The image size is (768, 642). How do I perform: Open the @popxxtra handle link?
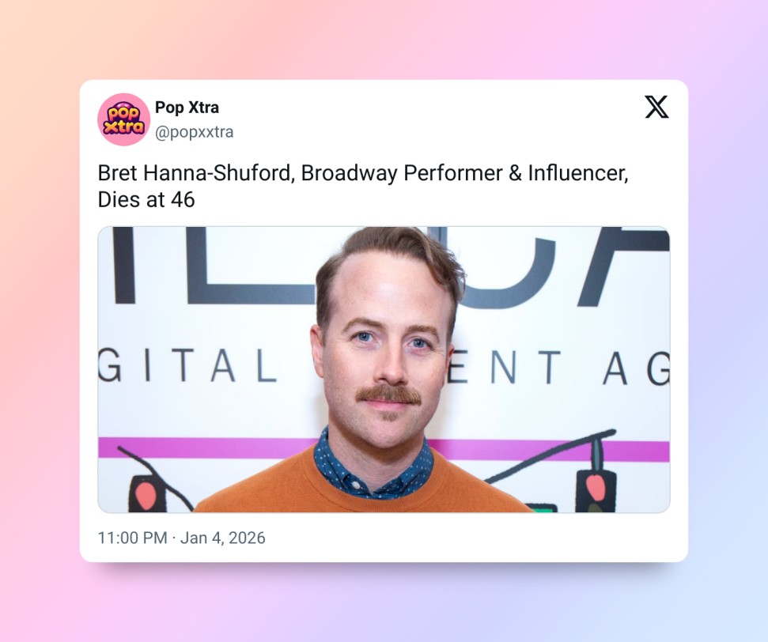tap(194, 132)
